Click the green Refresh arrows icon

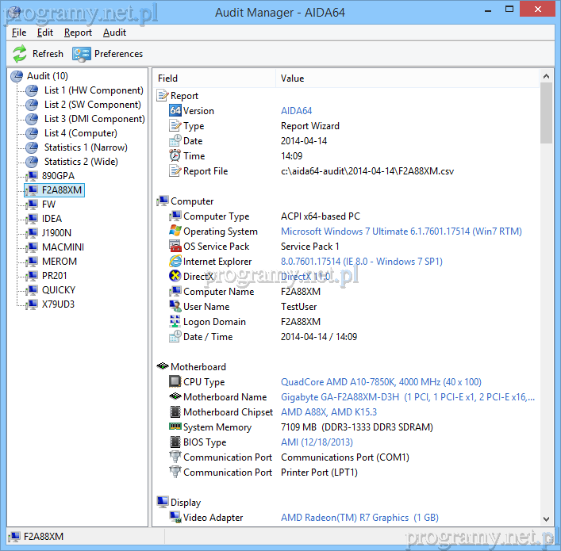(20, 54)
